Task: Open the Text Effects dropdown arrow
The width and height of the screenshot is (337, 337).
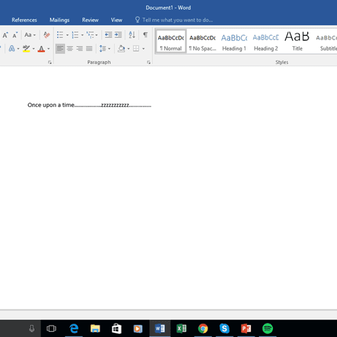Action: pyautogui.click(x=18, y=49)
